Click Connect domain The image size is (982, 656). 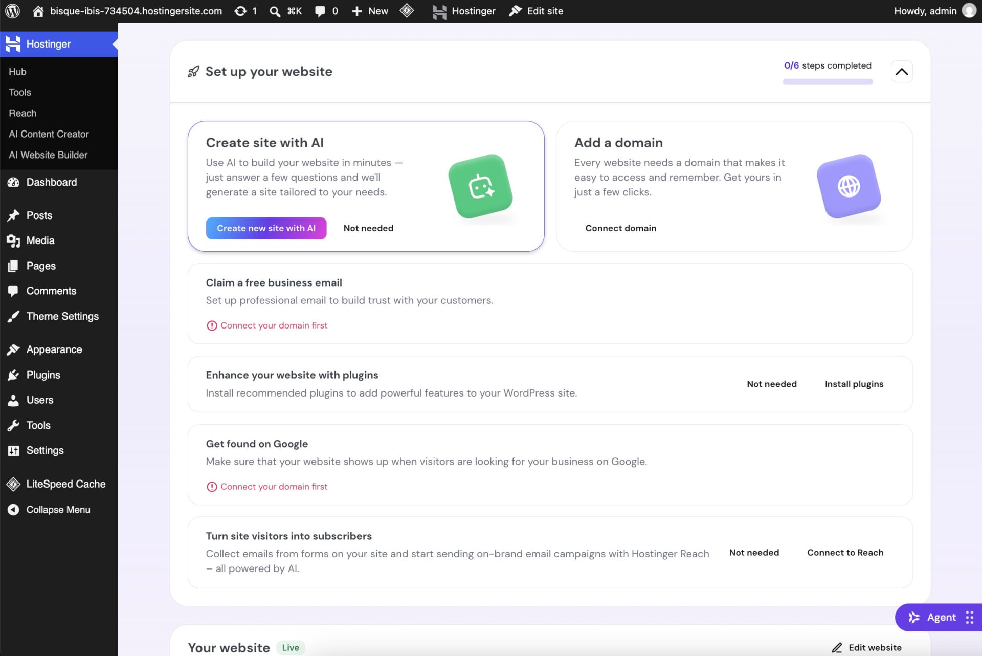pyautogui.click(x=620, y=228)
